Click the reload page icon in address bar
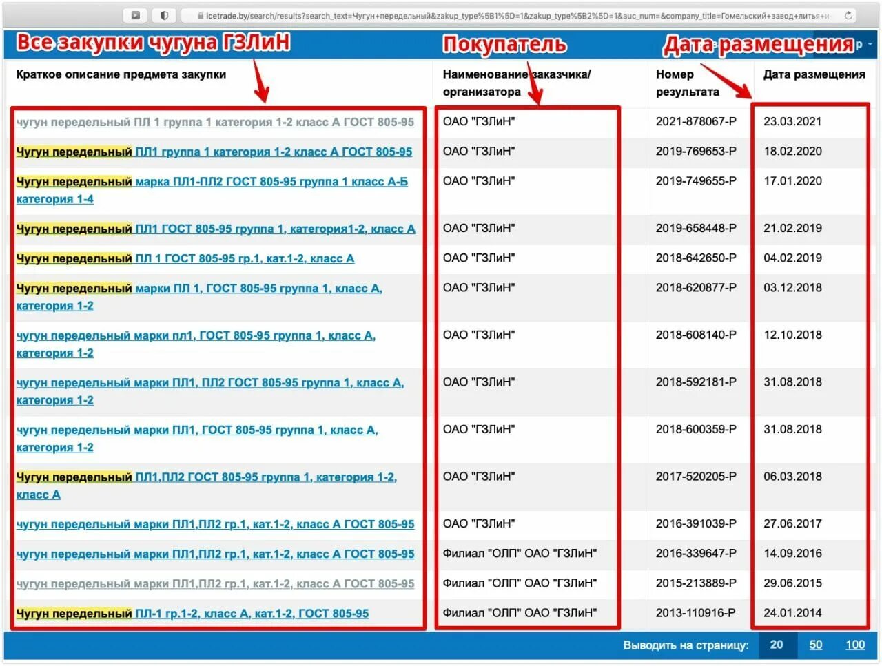Viewport: 882px width, 666px height. tap(848, 15)
